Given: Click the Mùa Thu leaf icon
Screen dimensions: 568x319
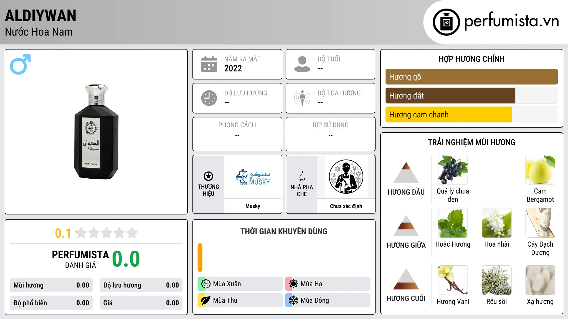Looking at the screenshot, I should 206,300.
